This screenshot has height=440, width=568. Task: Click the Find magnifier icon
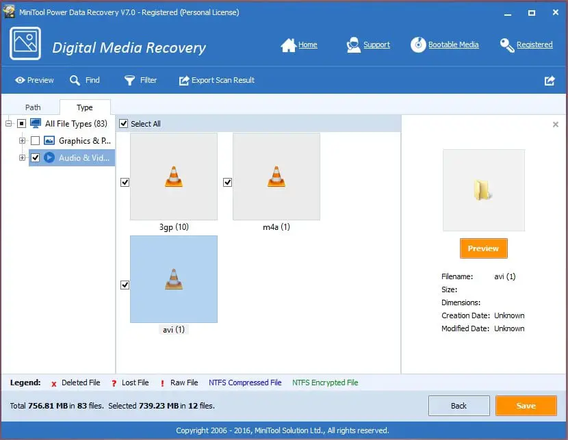coord(75,80)
